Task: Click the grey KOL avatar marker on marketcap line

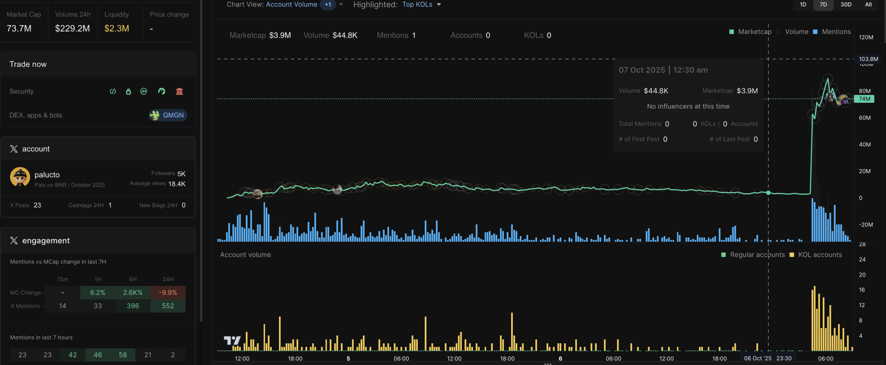Action: pyautogui.click(x=337, y=189)
